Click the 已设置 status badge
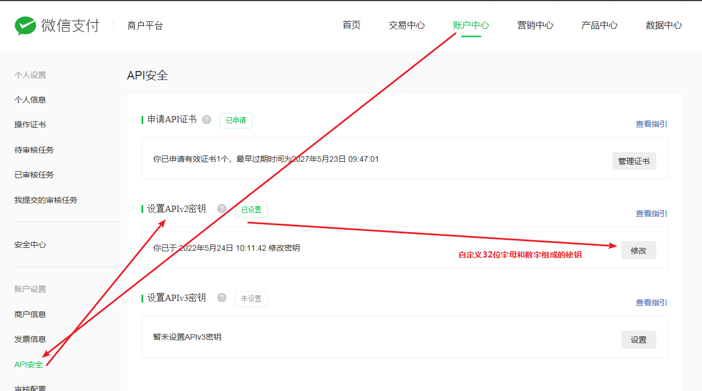This screenshot has width=702, height=391. (x=251, y=210)
